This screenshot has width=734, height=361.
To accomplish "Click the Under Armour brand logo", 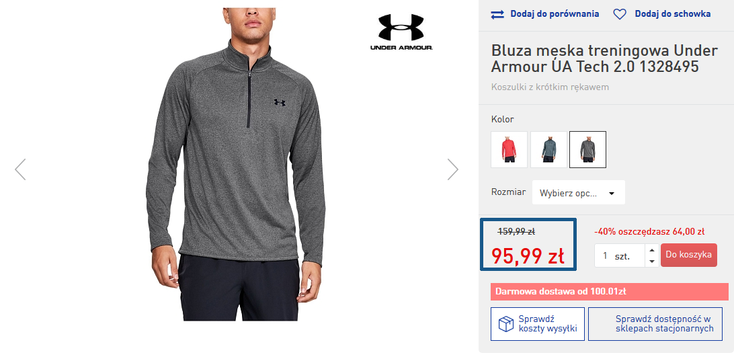I will click(401, 32).
